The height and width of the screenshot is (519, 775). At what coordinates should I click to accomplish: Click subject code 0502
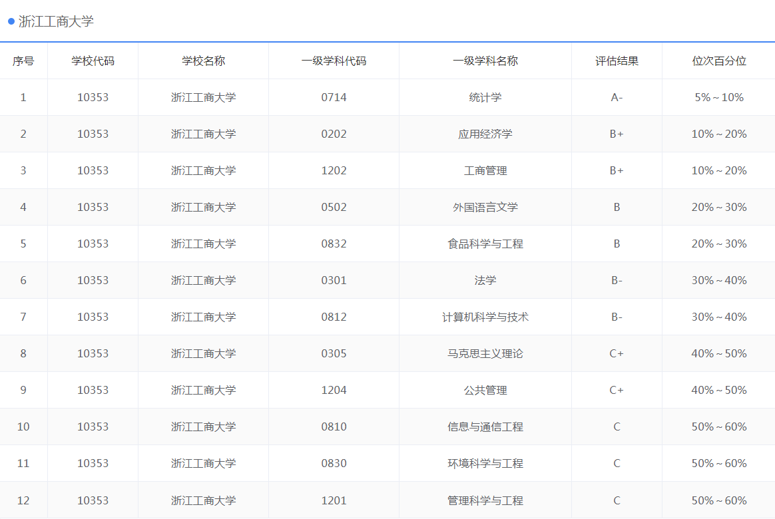tap(334, 207)
